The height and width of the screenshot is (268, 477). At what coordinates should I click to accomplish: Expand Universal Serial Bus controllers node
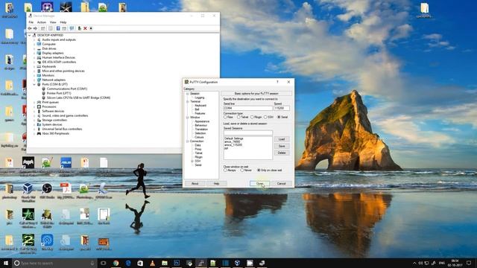tap(34, 129)
